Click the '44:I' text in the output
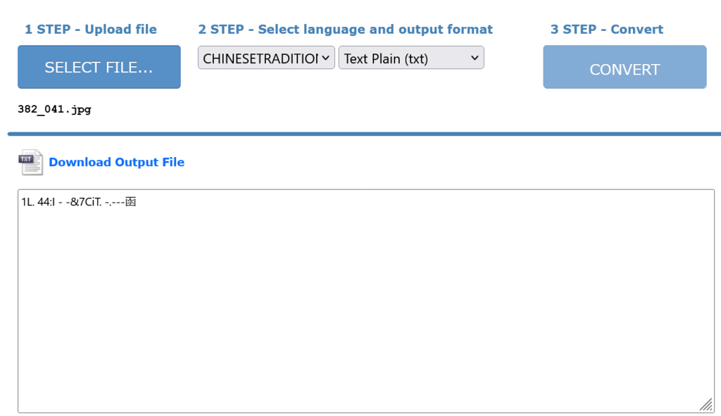 pos(46,202)
